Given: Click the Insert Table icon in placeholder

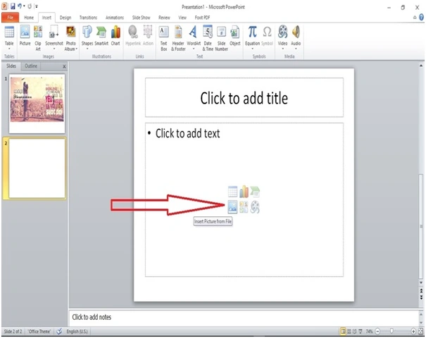Looking at the screenshot, I should pyautogui.click(x=232, y=192).
